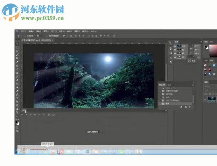Toggle Auto-Select checkbox in options bar
The width and height of the screenshot is (217, 166).
[25, 36]
